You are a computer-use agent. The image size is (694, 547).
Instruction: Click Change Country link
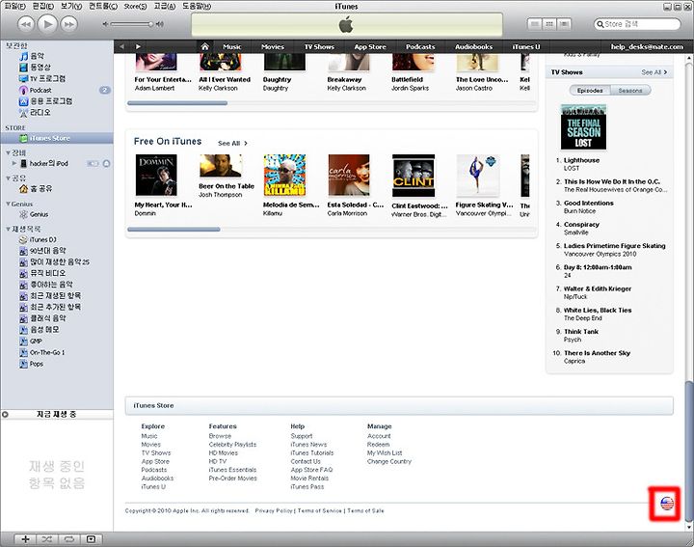[389, 461]
